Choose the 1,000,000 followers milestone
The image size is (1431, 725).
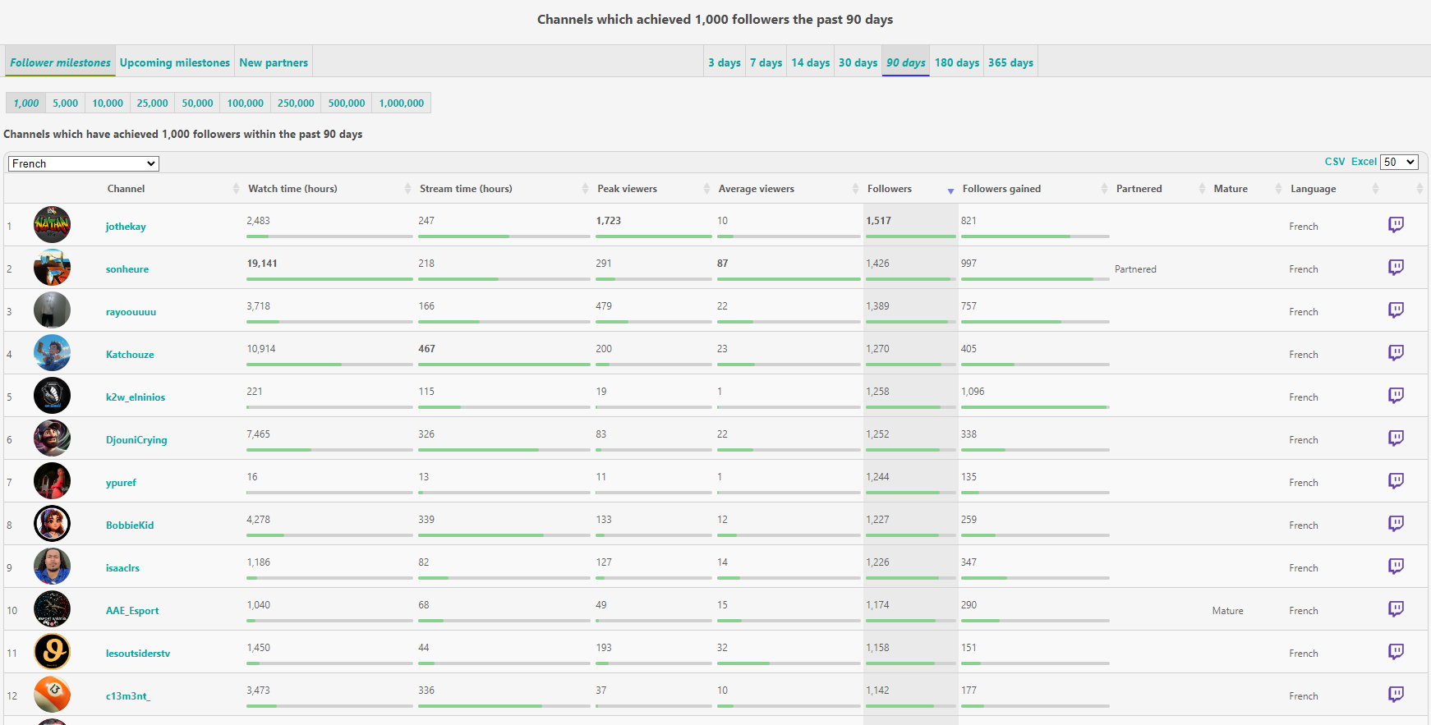click(x=401, y=103)
